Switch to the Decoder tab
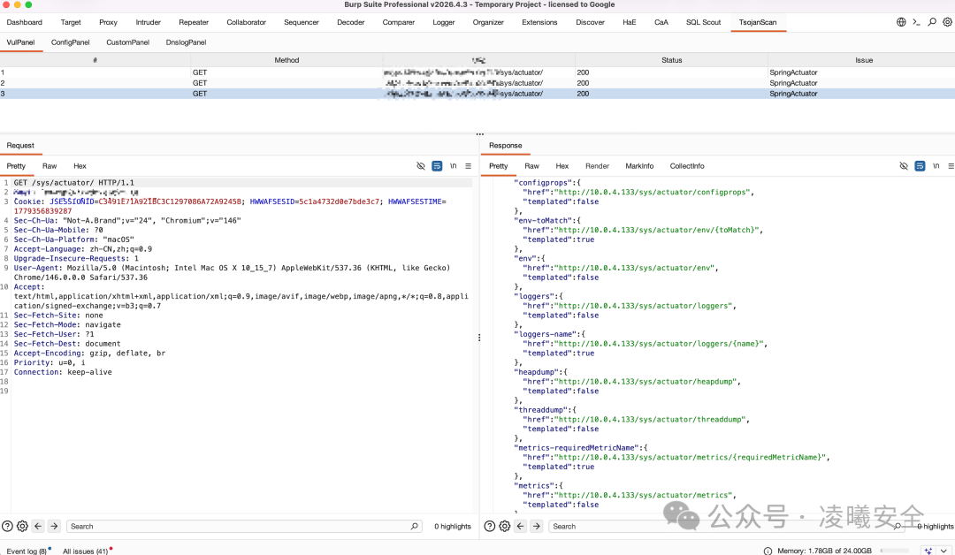This screenshot has width=955, height=555. pos(351,22)
